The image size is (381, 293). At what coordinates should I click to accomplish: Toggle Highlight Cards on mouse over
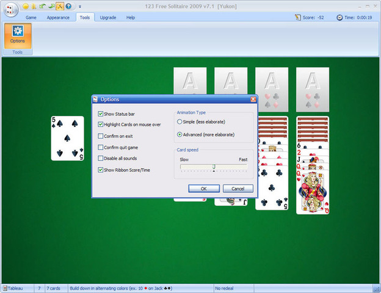coord(101,125)
